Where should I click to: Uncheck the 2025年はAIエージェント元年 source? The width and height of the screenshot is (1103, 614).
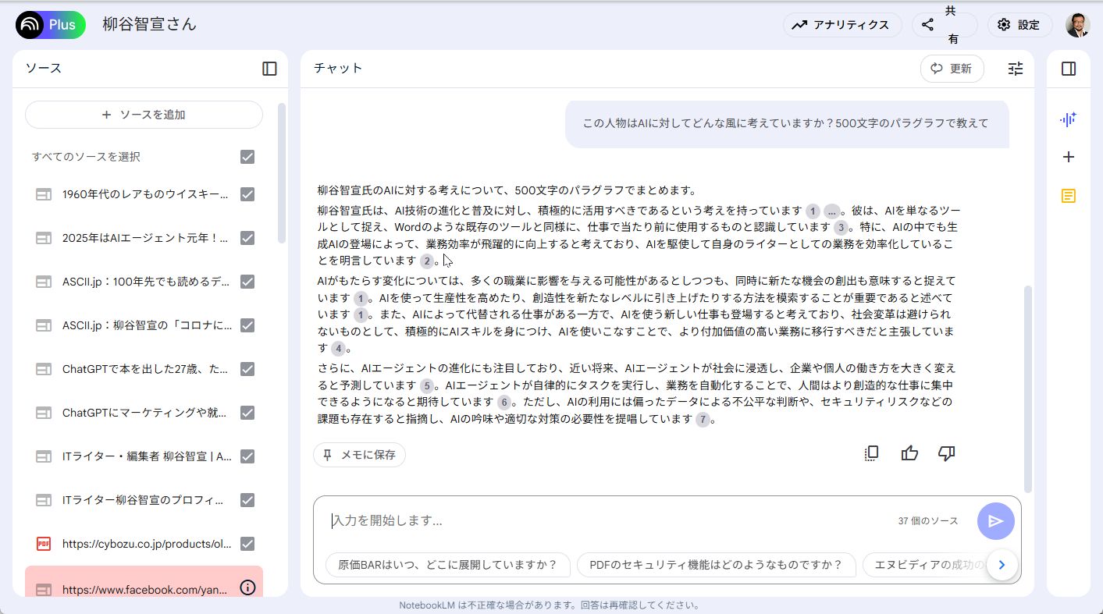tap(247, 238)
